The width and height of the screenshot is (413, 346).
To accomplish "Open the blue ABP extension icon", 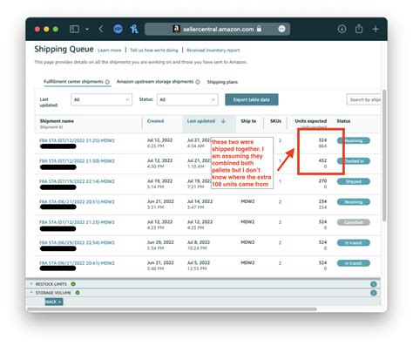I will click(118, 29).
